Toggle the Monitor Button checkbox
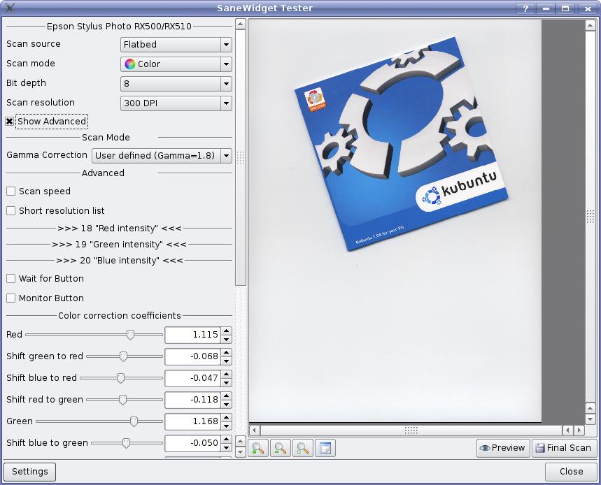The image size is (601, 485). 10,298
